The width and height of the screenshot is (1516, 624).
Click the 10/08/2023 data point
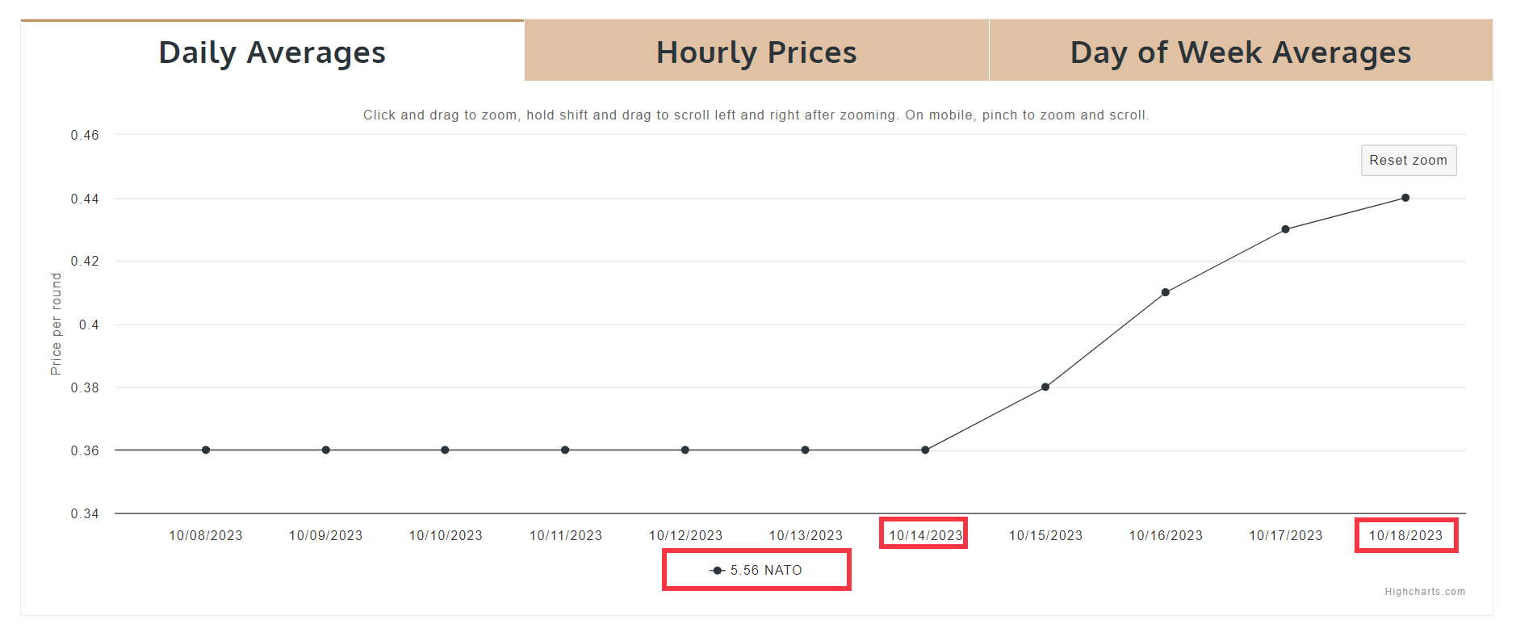(x=206, y=450)
